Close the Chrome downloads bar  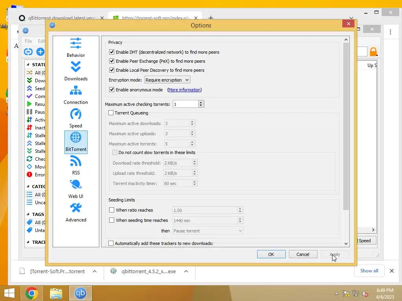click(x=391, y=271)
